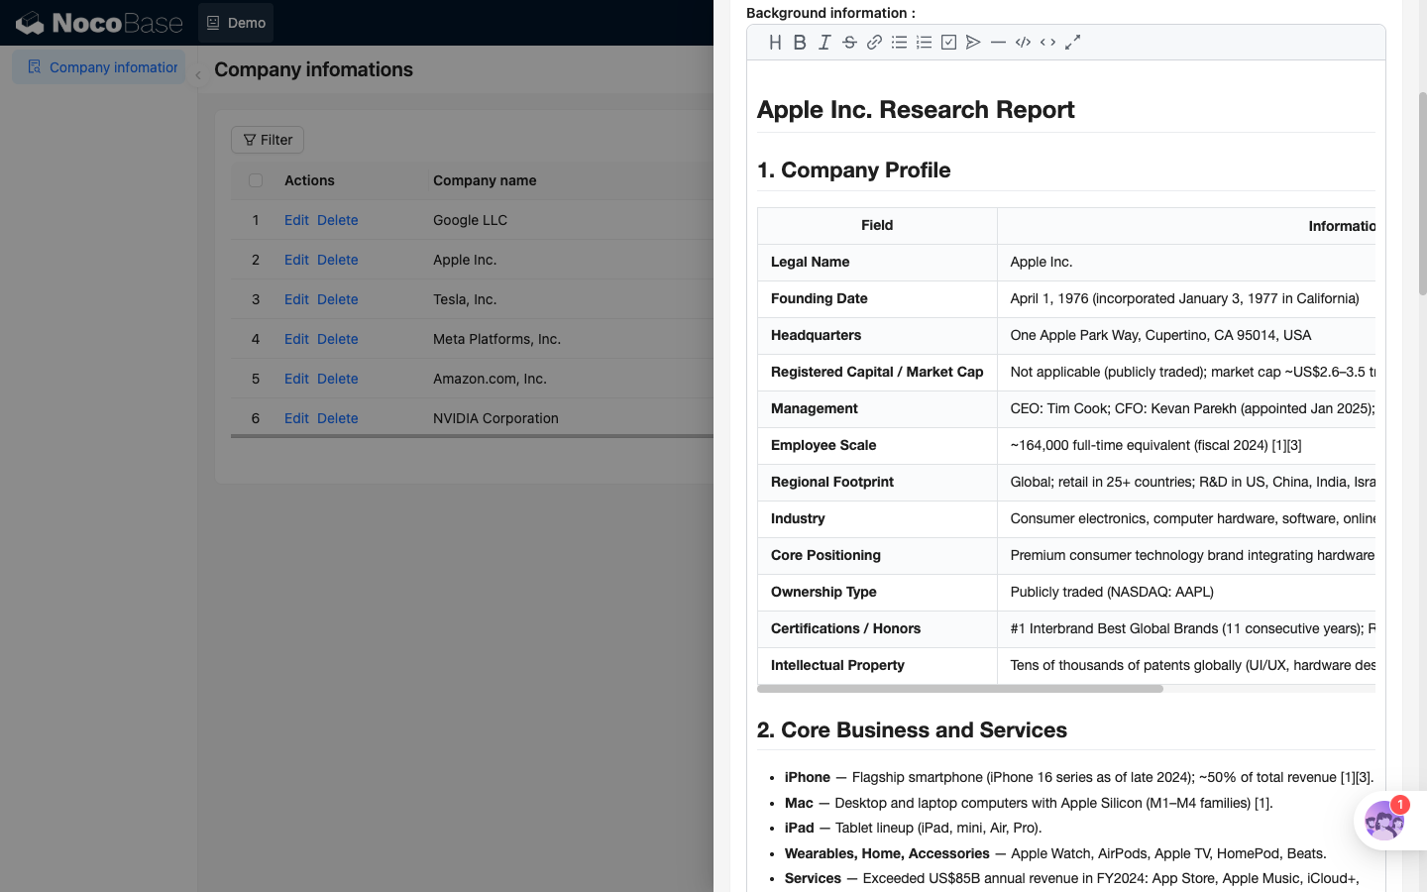The image size is (1427, 892).
Task: Open the AI employee chat avatar
Action: pyautogui.click(x=1383, y=821)
